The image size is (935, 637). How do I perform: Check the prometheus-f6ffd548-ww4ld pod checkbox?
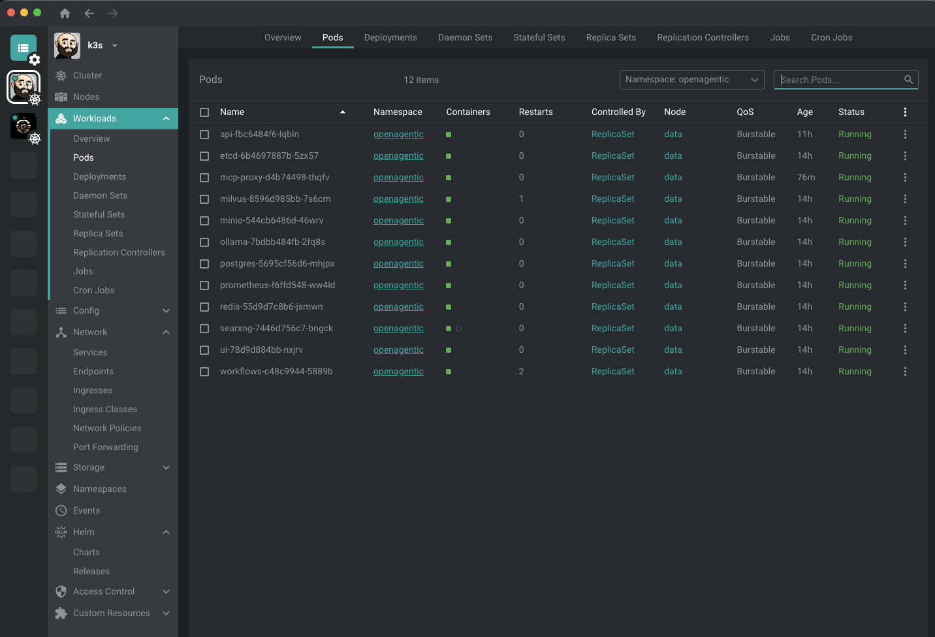[x=204, y=286]
